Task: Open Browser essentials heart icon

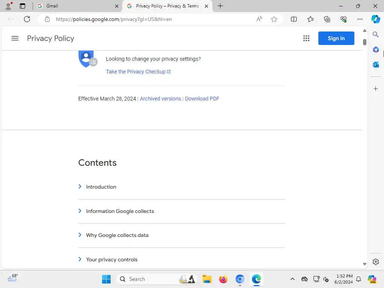Action: point(343,19)
